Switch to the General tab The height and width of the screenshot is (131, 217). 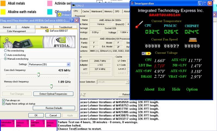7,27
